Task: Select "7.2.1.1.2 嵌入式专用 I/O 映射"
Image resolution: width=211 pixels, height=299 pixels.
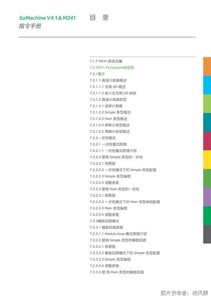Action: pyautogui.click(x=113, y=93)
